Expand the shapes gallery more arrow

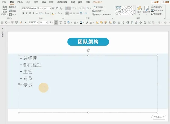[x=134, y=14]
